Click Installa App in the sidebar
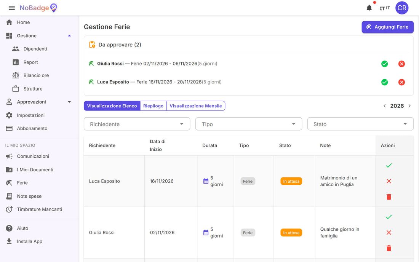This screenshot has width=419, height=262. (39, 241)
